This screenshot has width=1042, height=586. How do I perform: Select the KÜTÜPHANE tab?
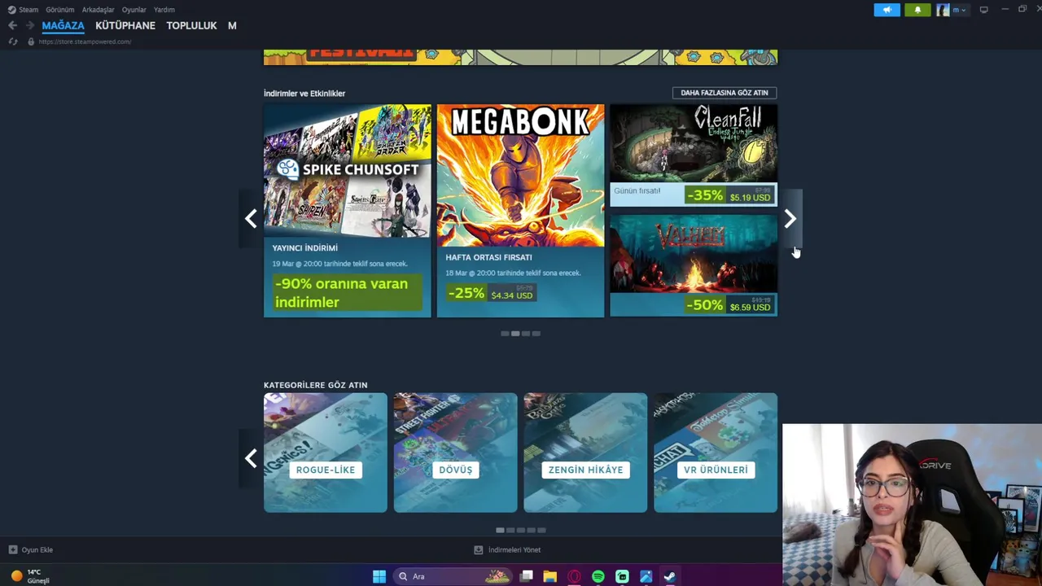click(125, 25)
